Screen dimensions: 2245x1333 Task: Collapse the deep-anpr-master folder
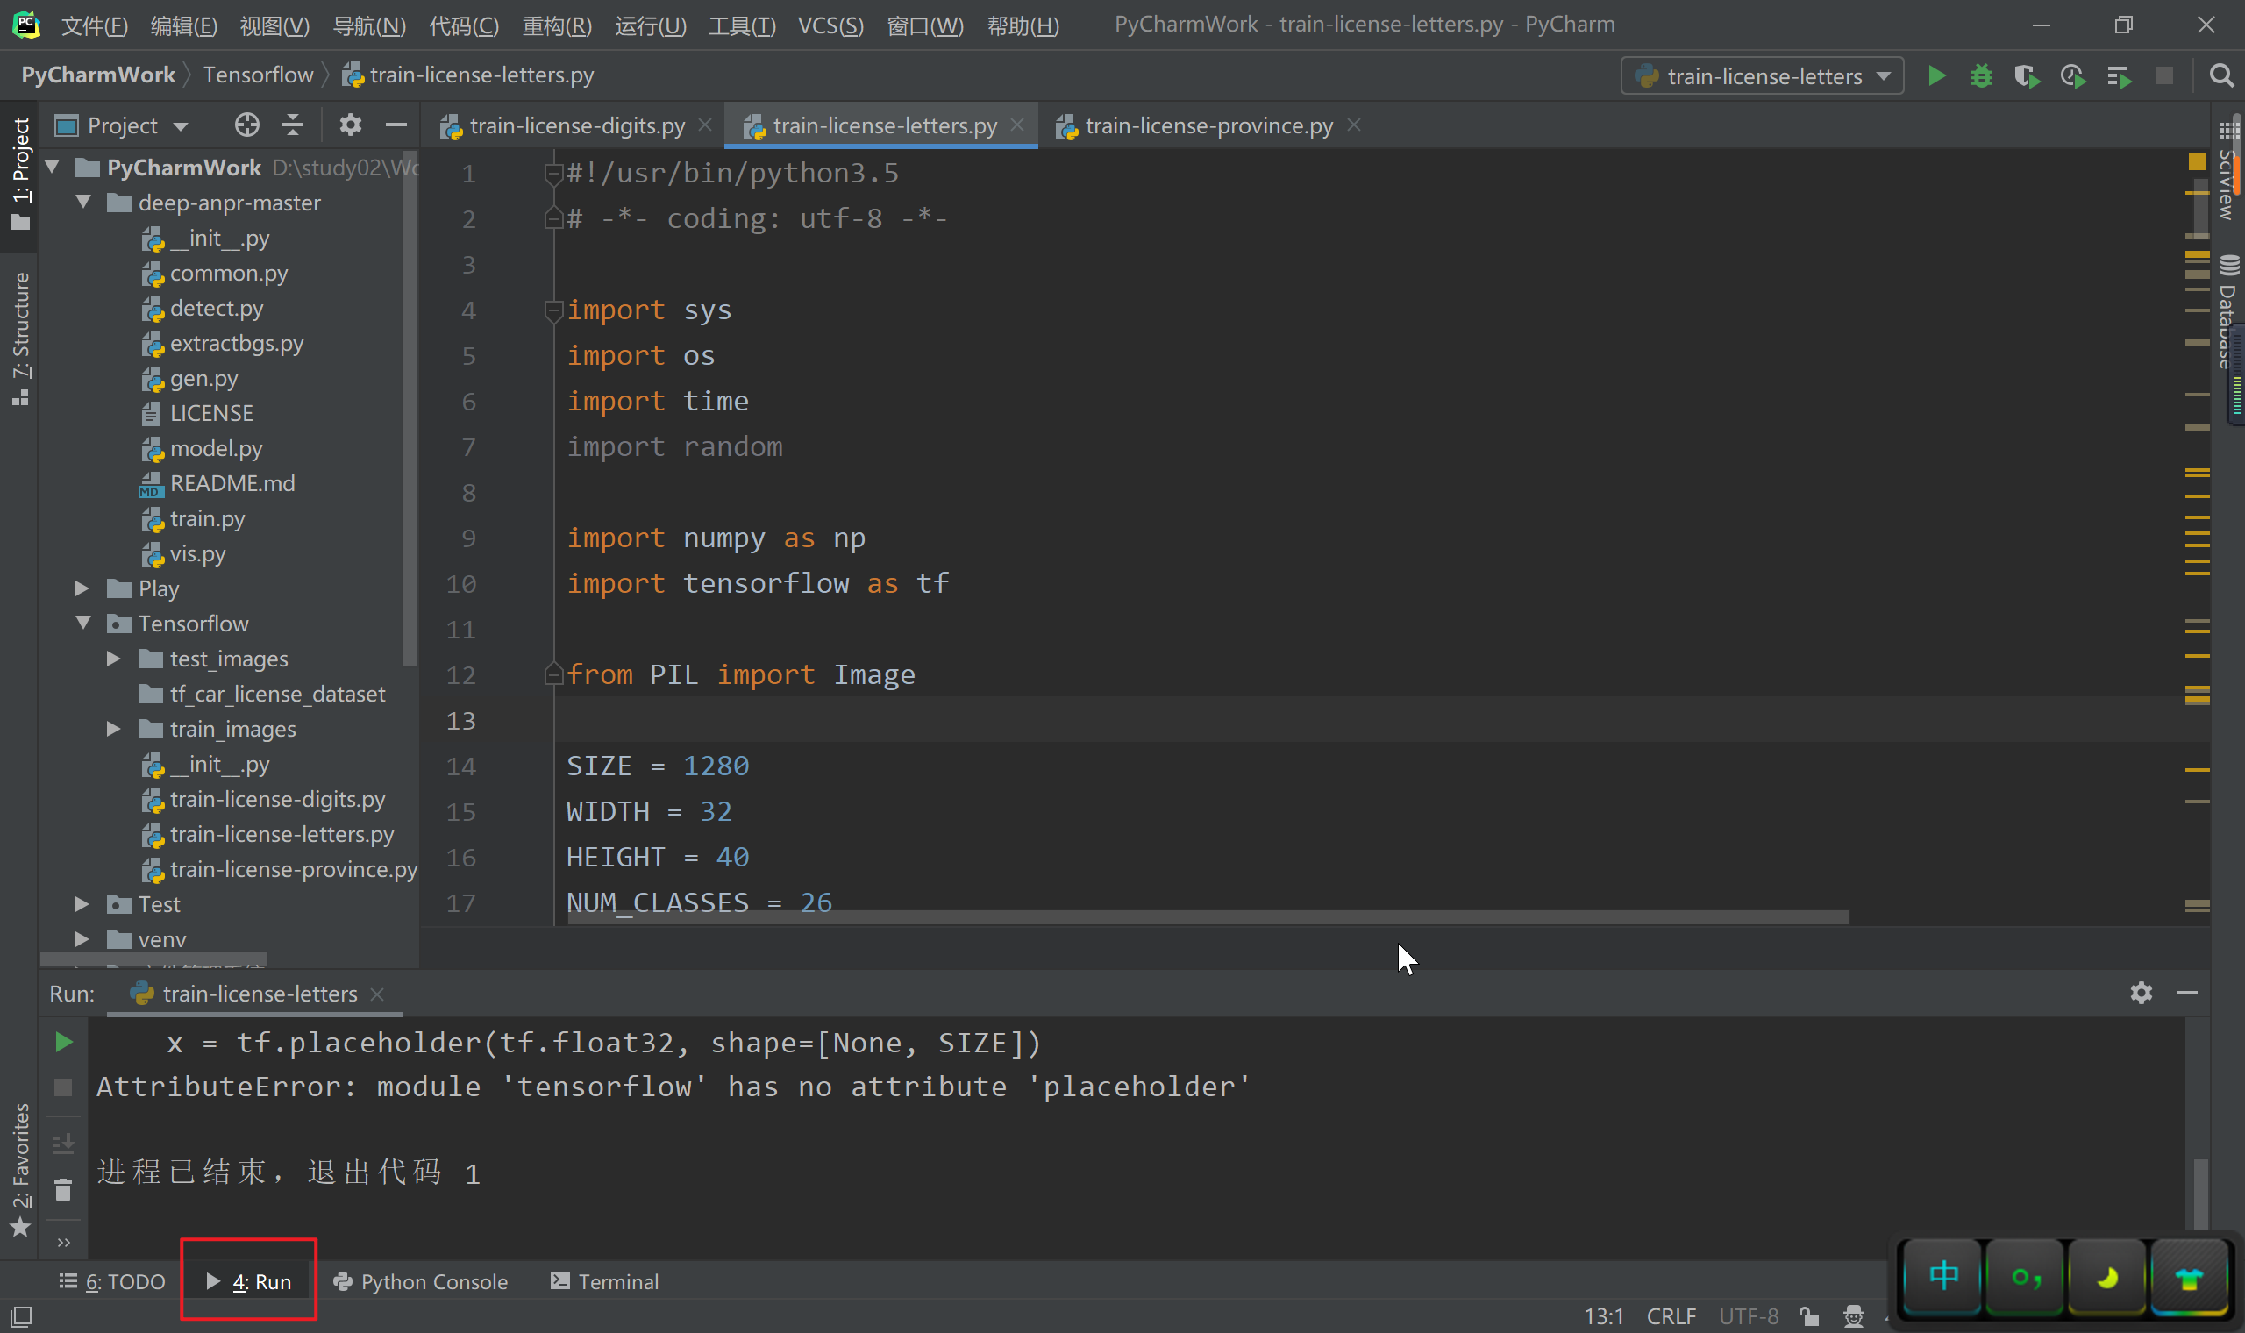click(x=83, y=202)
